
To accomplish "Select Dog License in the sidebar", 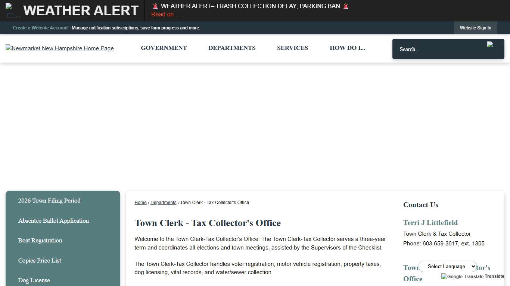I will [34, 280].
